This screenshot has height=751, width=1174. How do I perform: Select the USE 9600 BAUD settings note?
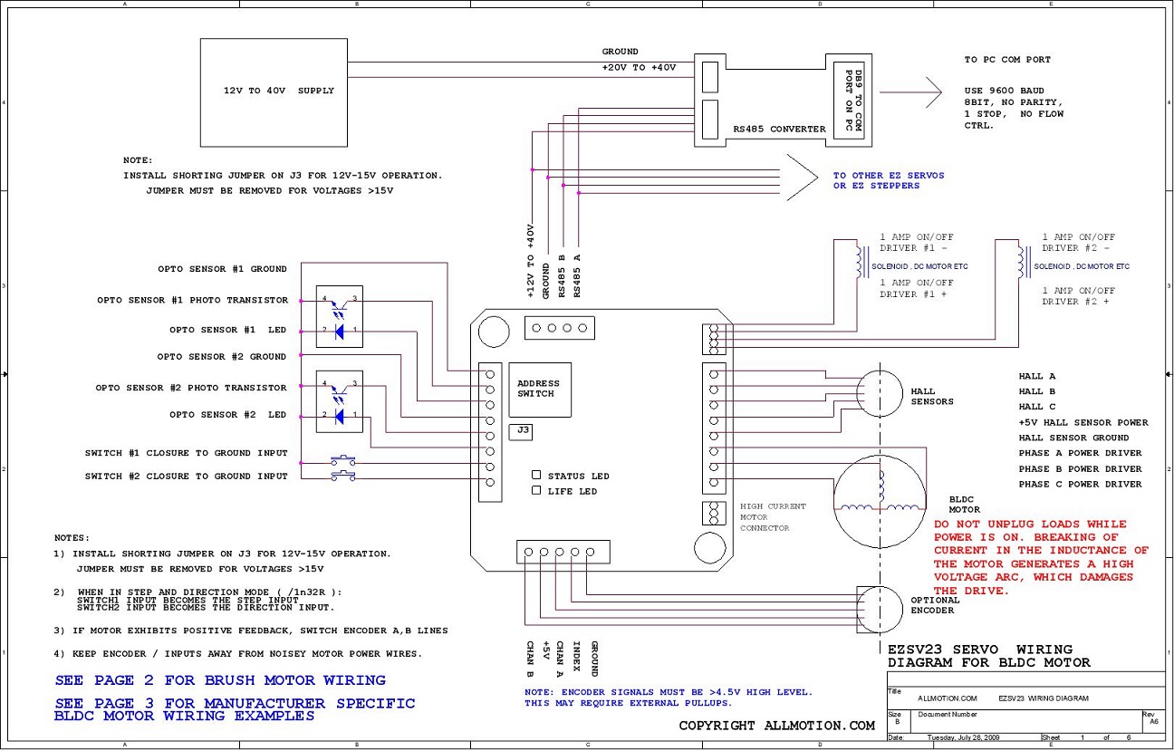[1015, 108]
